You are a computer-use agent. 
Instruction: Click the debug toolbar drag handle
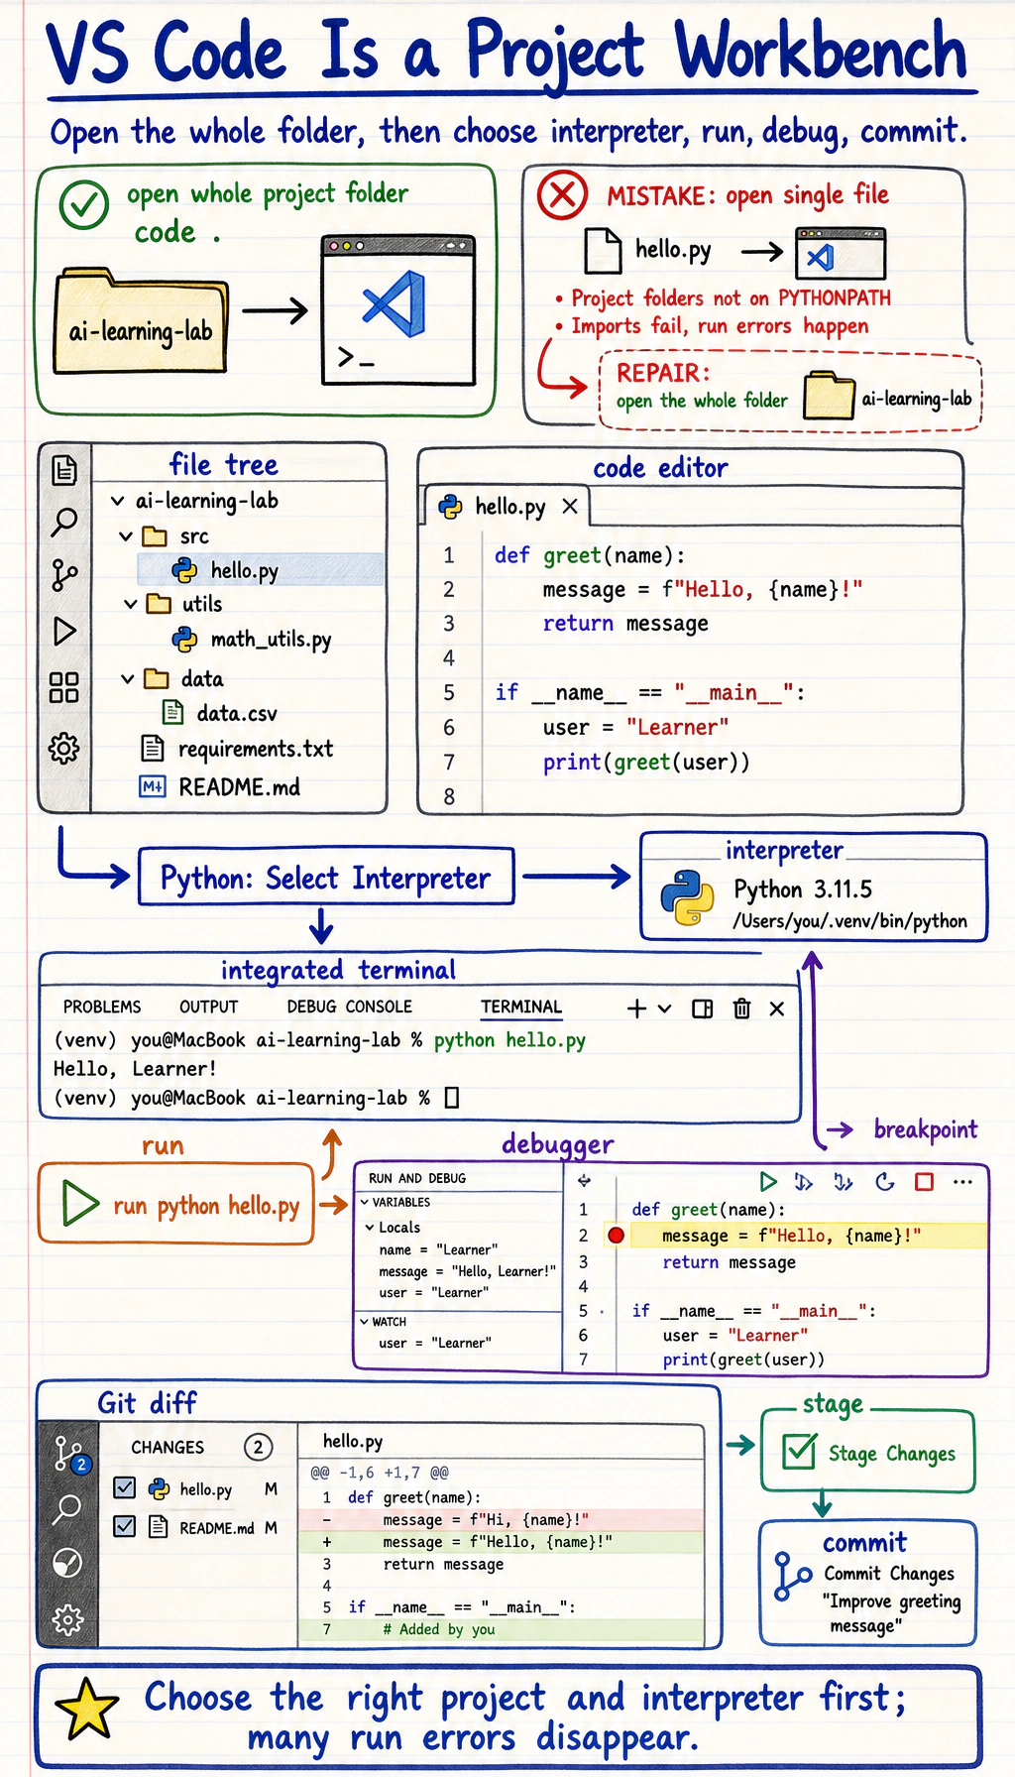pyautogui.click(x=584, y=1181)
